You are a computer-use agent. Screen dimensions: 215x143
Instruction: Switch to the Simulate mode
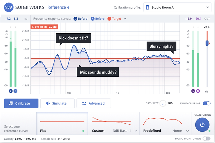57,103
